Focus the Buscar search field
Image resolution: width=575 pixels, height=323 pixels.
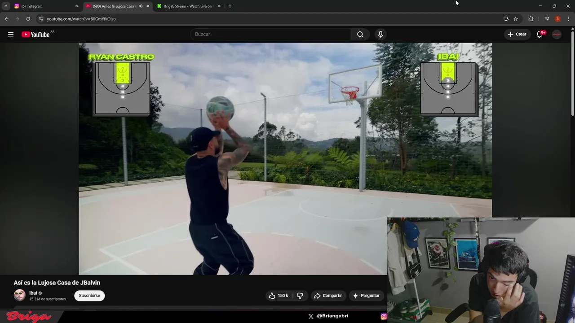pos(270,35)
